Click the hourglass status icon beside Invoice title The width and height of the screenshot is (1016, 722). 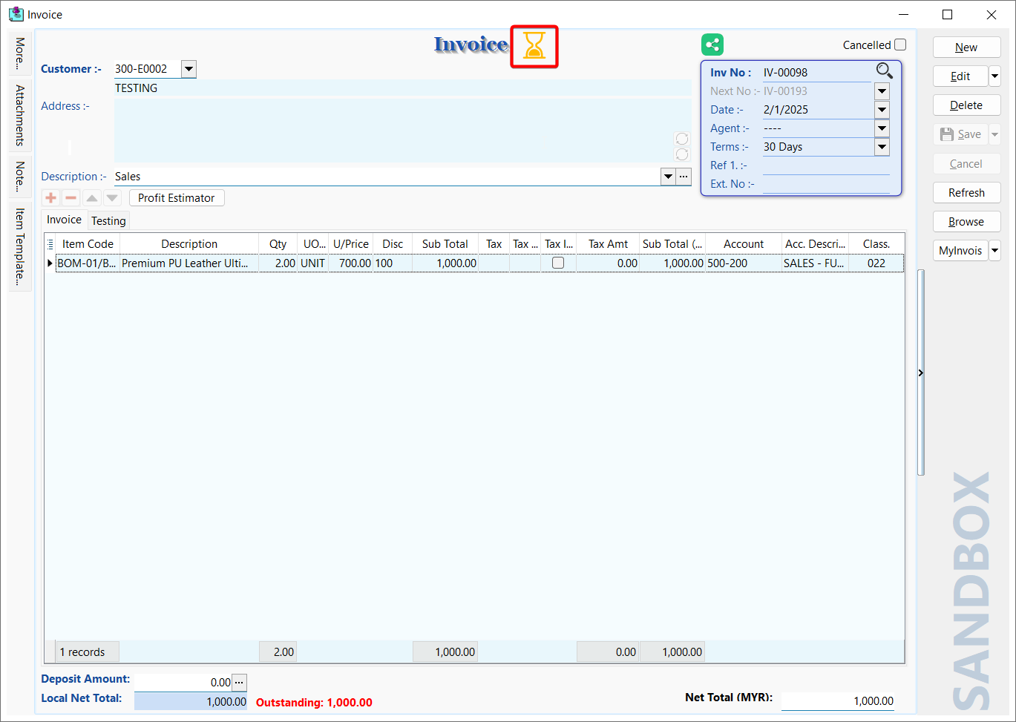[534, 46]
